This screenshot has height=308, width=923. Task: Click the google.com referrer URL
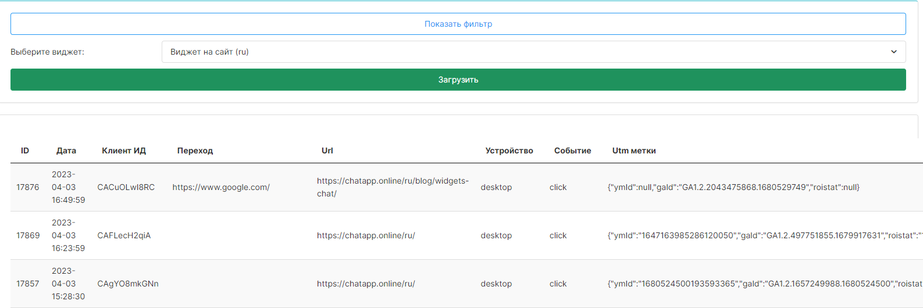point(221,187)
